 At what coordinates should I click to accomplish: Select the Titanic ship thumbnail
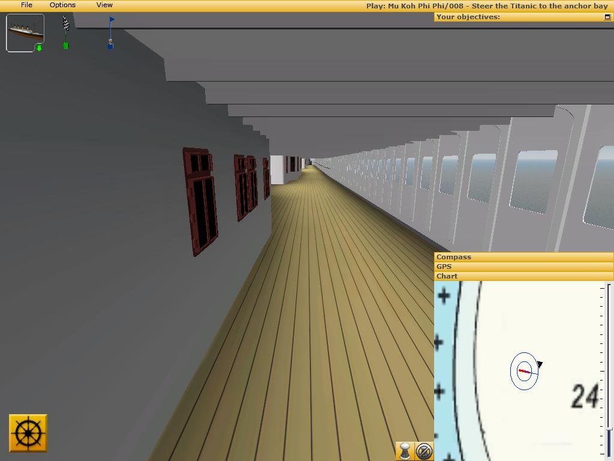click(25, 32)
